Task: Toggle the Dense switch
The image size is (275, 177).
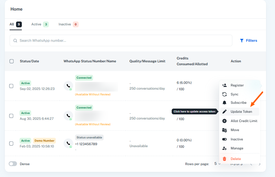Action: (13, 164)
